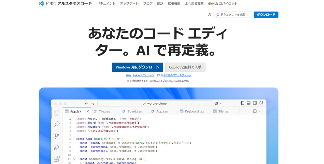The image size is (324, 164).
Task: Click line number 6 in the gutter
Action: [x=70, y=139]
